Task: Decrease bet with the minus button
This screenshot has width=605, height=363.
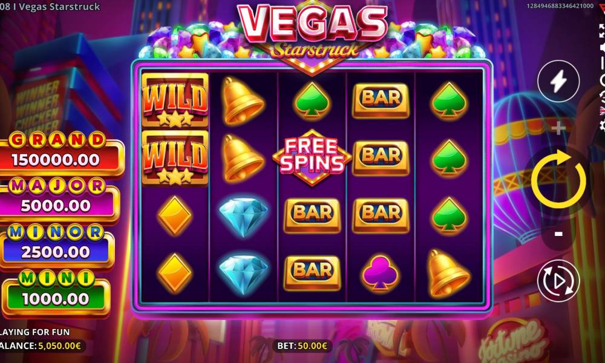Action: coord(558,234)
